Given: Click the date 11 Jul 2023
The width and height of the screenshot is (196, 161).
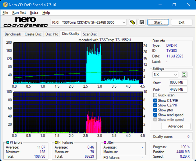Looking at the screenshot, I should coord(175,56).
